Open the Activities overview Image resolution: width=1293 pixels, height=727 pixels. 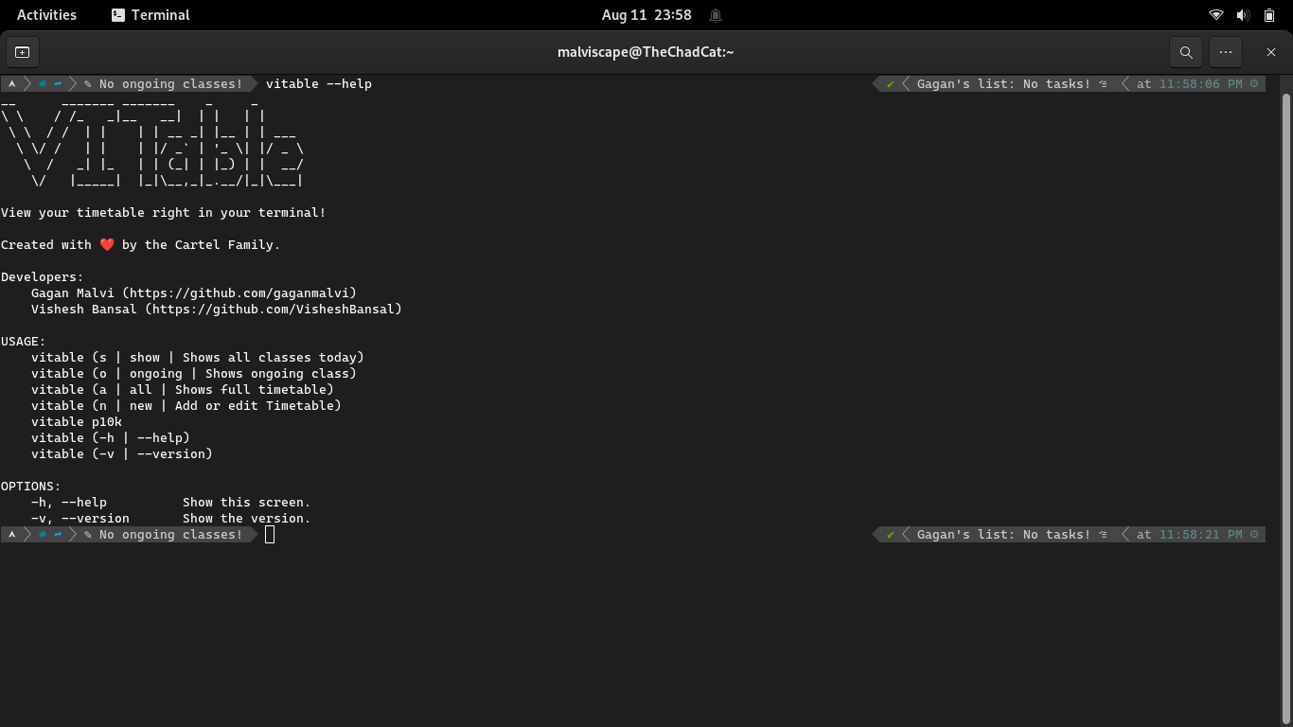click(x=46, y=15)
